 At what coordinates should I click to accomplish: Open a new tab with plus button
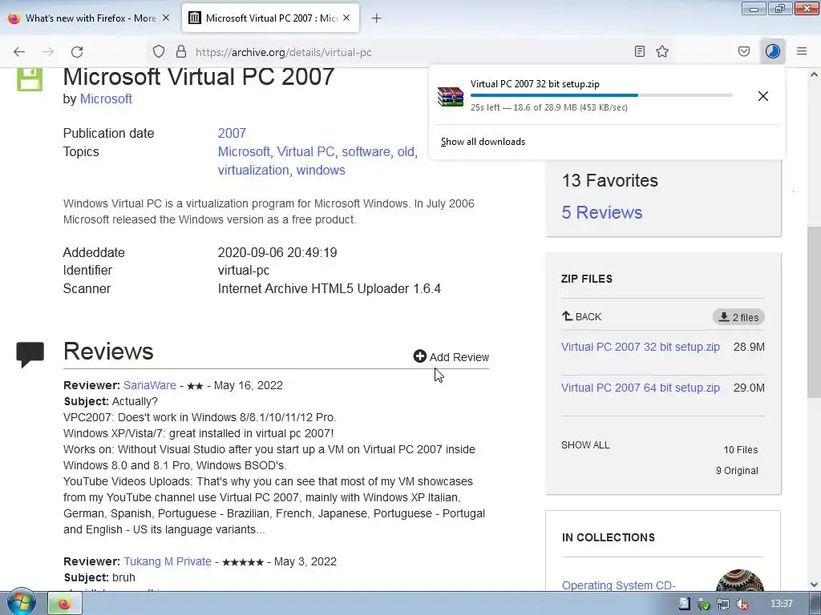tap(377, 18)
